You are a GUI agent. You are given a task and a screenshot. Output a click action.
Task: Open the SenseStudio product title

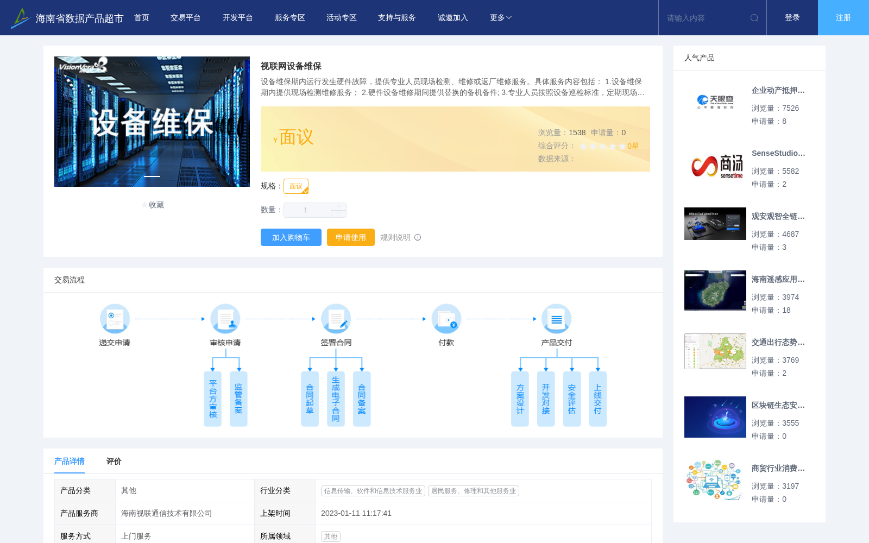pyautogui.click(x=778, y=154)
